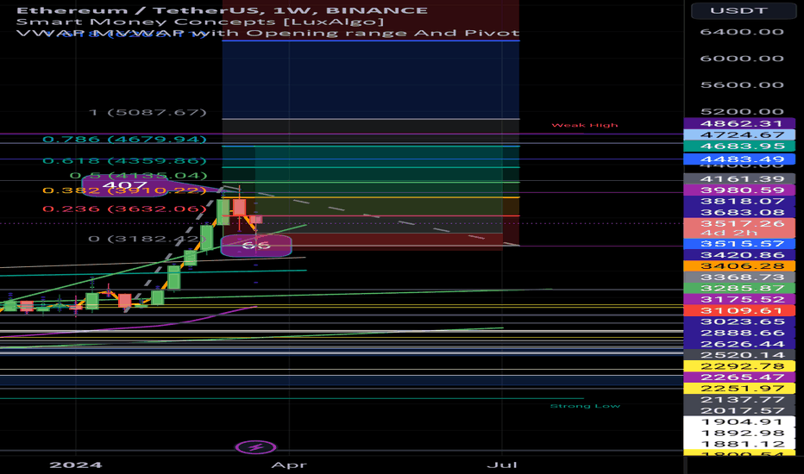Click the 3420.86 price tag

click(x=740, y=255)
